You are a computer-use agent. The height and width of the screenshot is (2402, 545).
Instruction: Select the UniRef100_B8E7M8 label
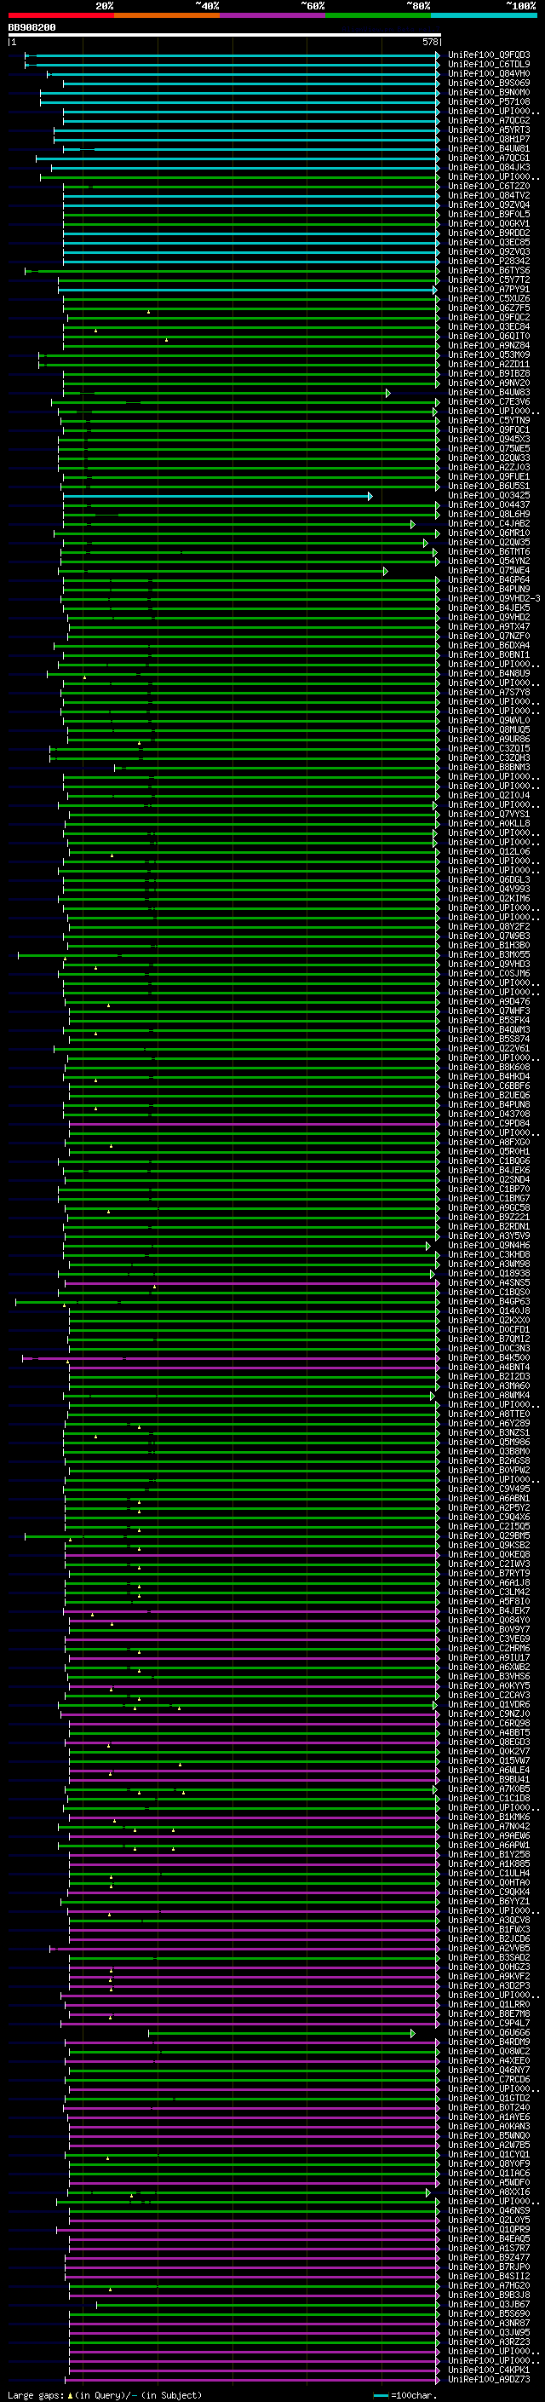pos(489,2014)
